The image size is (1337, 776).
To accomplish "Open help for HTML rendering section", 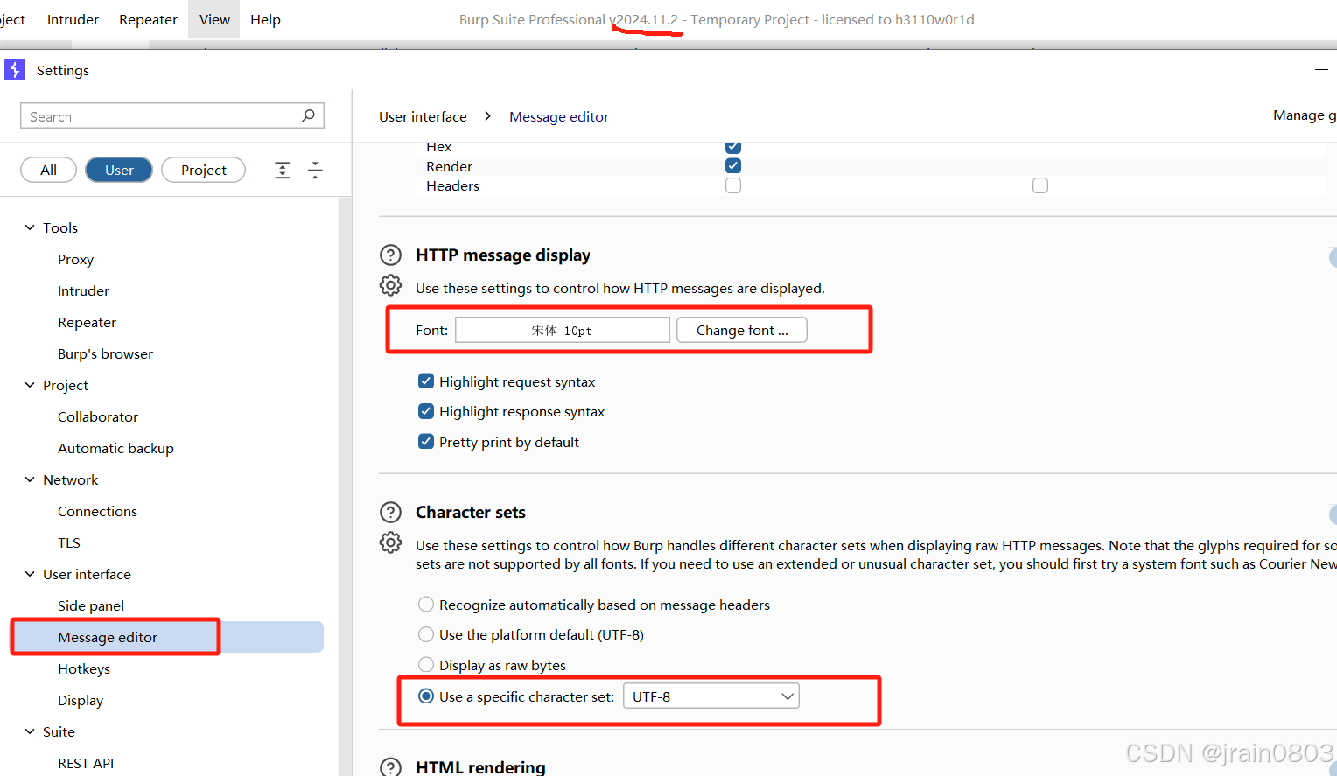I will click(x=390, y=767).
